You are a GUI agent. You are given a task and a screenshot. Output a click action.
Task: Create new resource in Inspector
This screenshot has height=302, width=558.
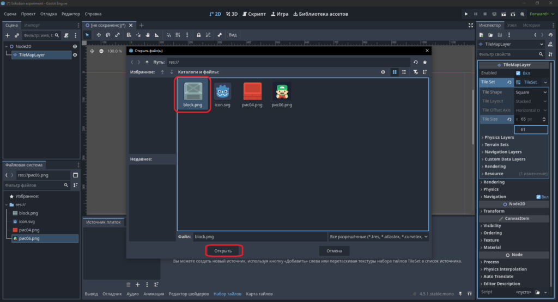pyautogui.click(x=481, y=35)
